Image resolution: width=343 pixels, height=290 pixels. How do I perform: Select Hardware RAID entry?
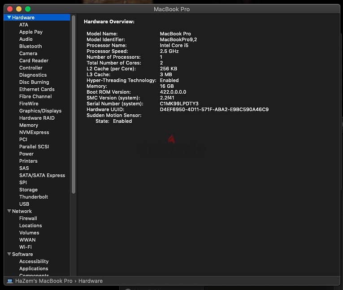click(x=37, y=118)
